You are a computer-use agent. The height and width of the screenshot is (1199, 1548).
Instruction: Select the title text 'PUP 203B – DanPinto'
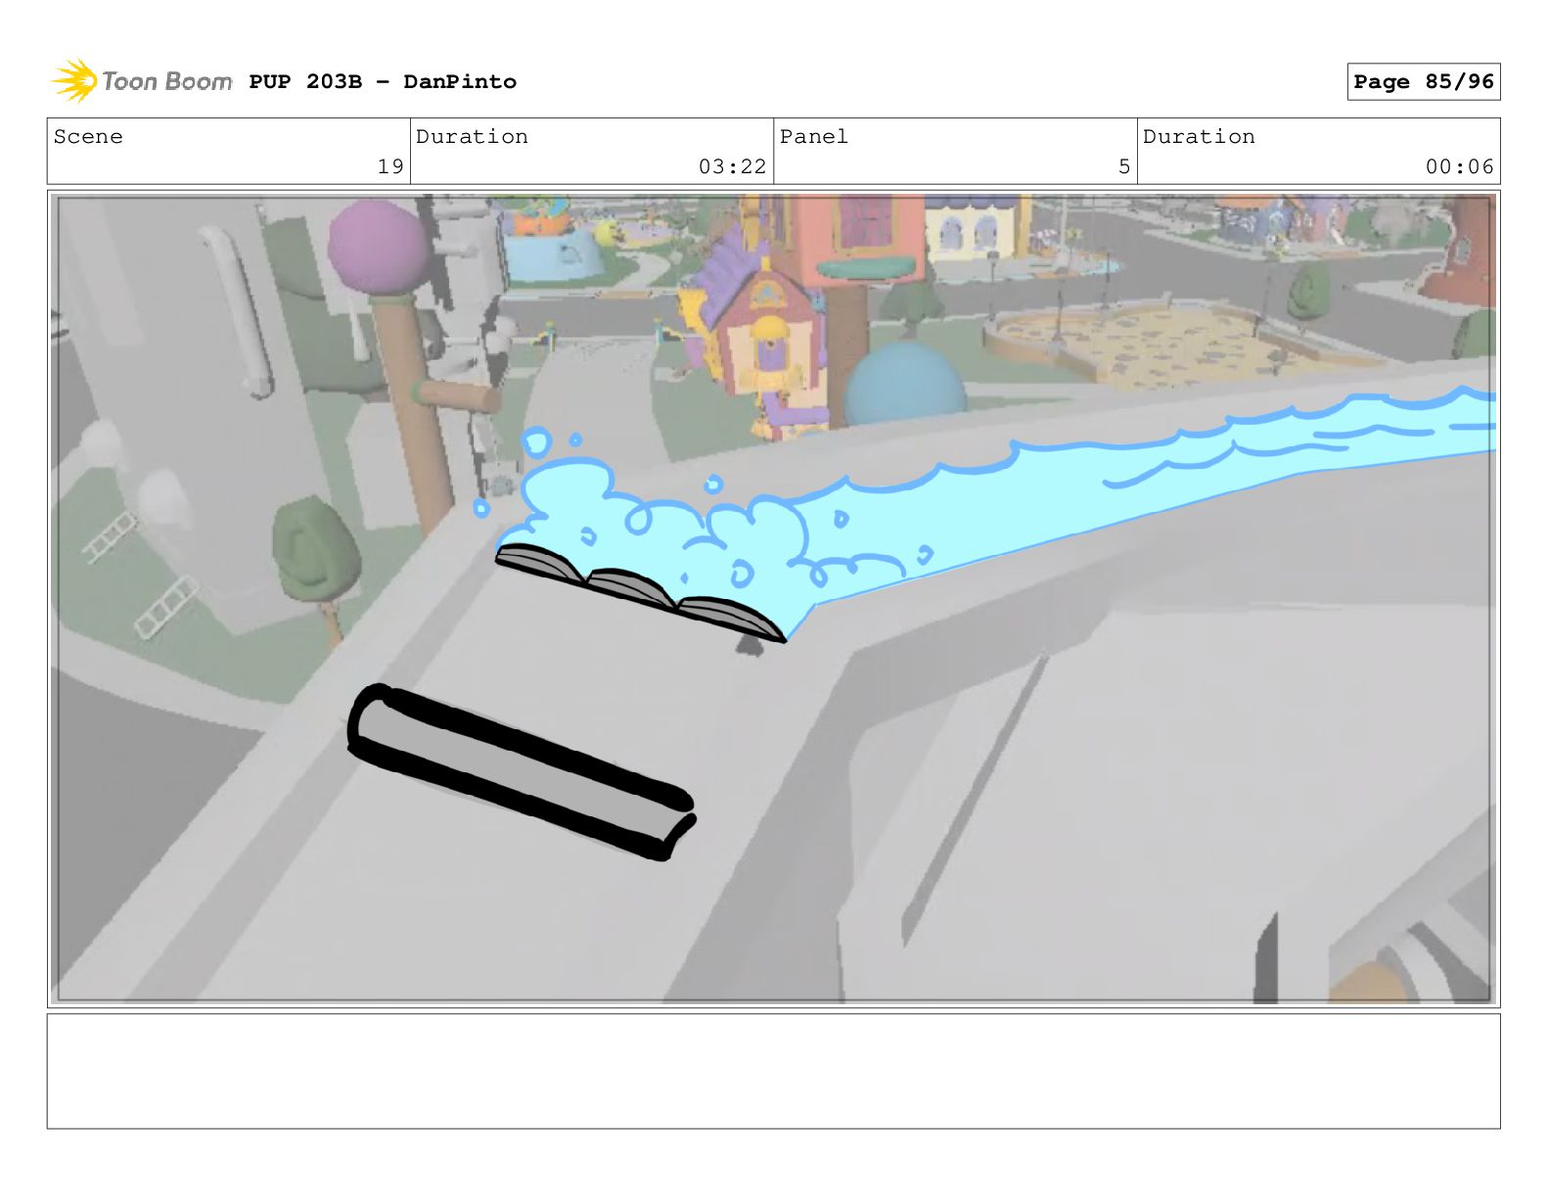tap(383, 82)
